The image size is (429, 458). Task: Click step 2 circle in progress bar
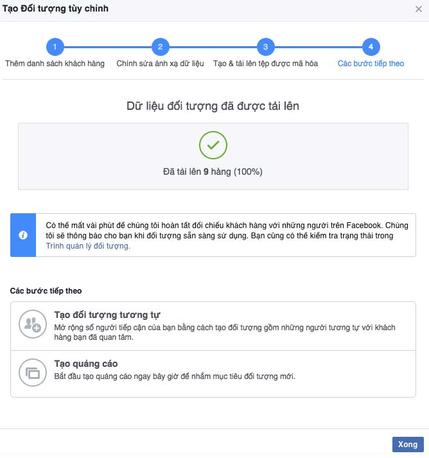point(161,47)
